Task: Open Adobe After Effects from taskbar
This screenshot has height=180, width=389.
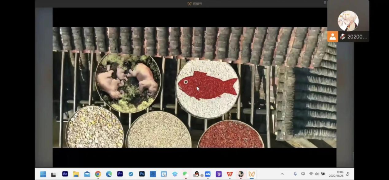Action: (x=65, y=174)
